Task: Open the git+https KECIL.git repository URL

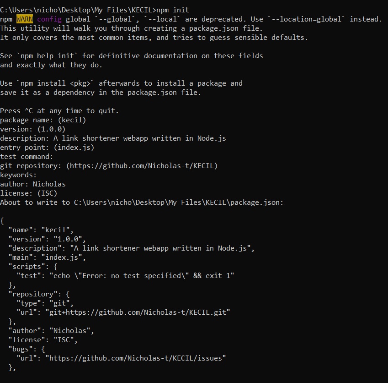Action: click(x=137, y=312)
